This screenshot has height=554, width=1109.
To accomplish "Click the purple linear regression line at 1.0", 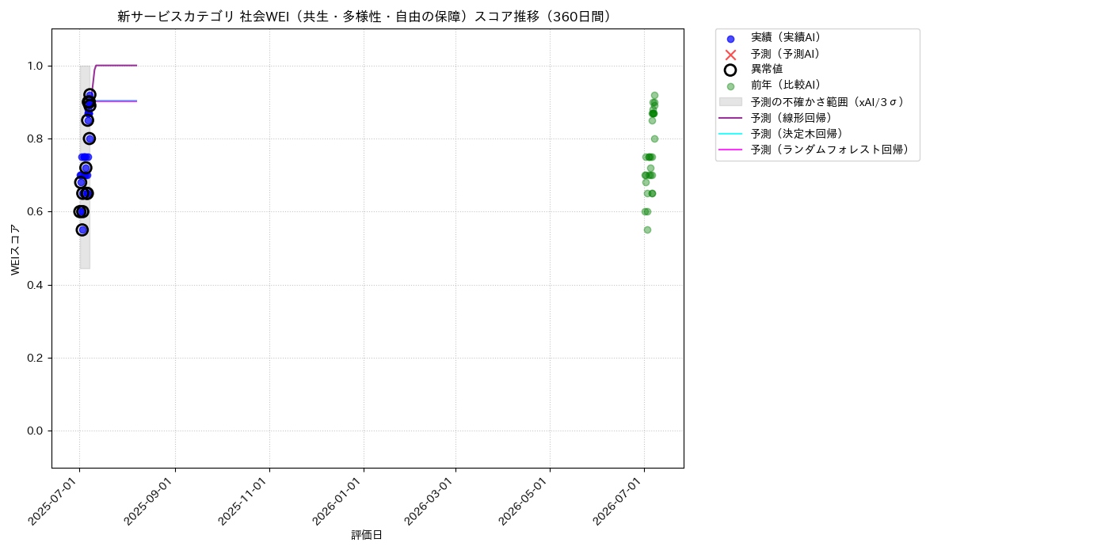I will pos(116,65).
